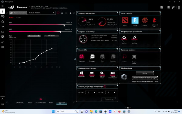Click the edit profile icon next to the info icon
Viewport: 182px width, 114px height.
(62, 13)
